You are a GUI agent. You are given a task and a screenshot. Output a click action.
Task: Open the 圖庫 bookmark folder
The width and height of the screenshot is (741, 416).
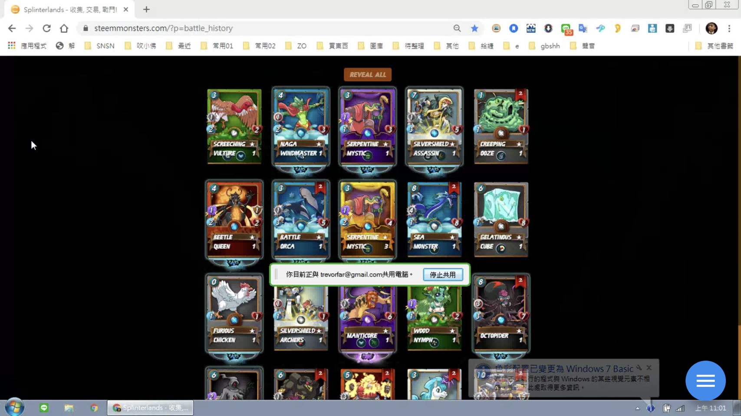370,46
